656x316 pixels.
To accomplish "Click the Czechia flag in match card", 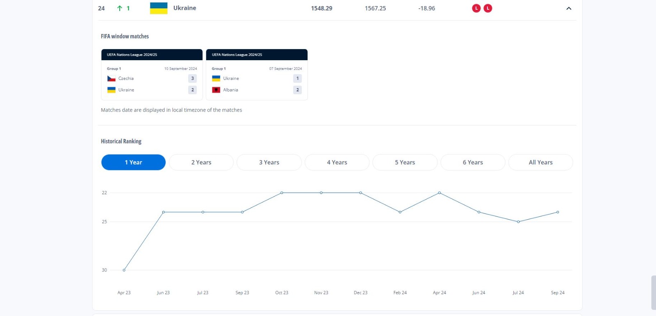I will tap(111, 78).
